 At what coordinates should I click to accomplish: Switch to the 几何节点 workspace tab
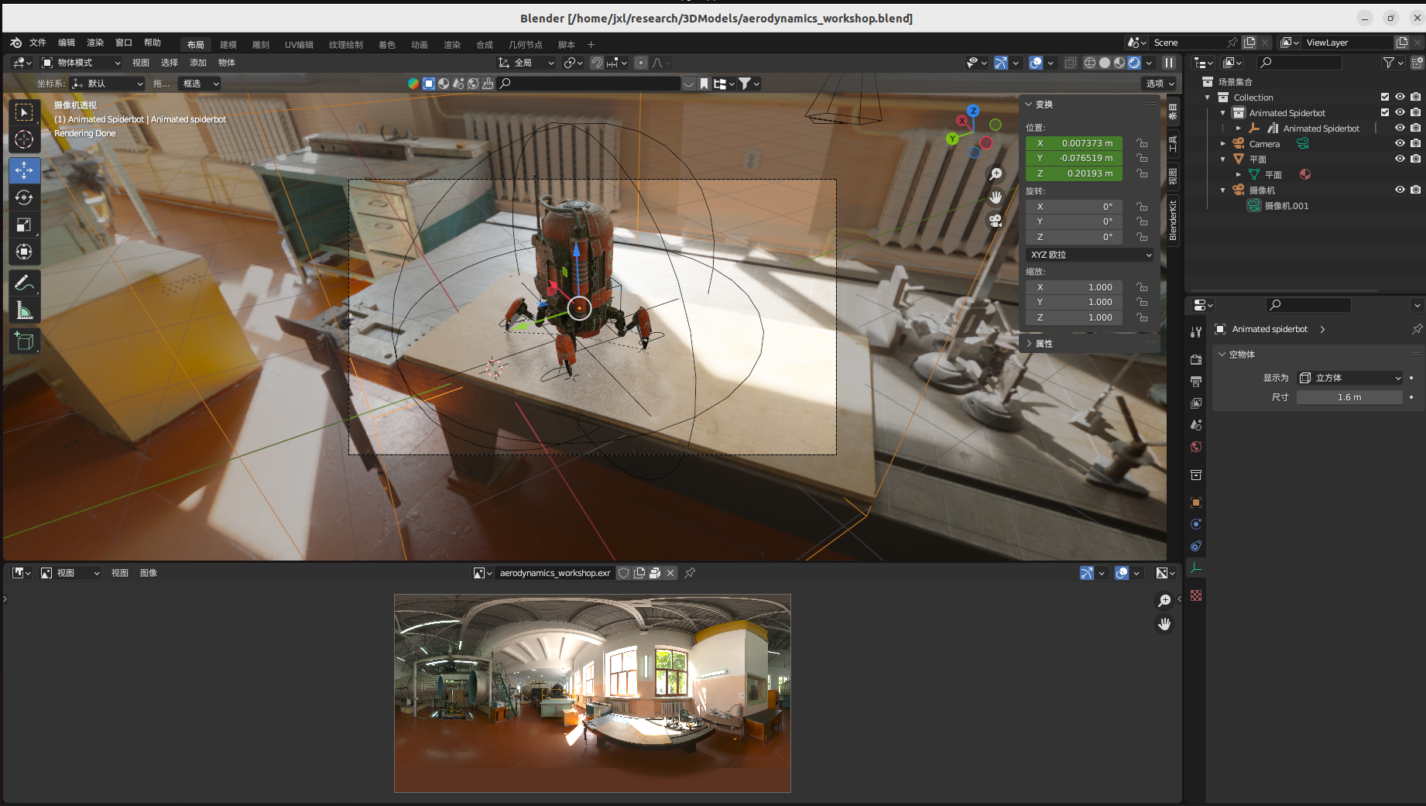[526, 45]
